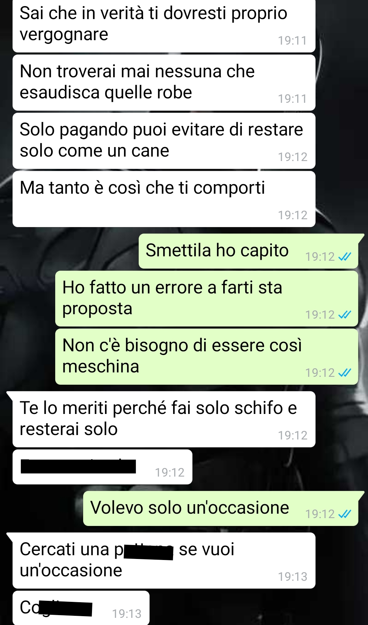Select the 'Non c'è bisogno' sent message
This screenshot has width=368, height=625.
coord(206,357)
